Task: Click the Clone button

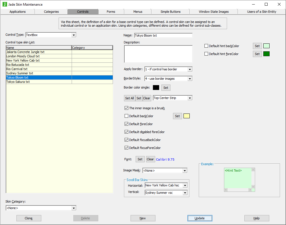Action: coord(29,218)
